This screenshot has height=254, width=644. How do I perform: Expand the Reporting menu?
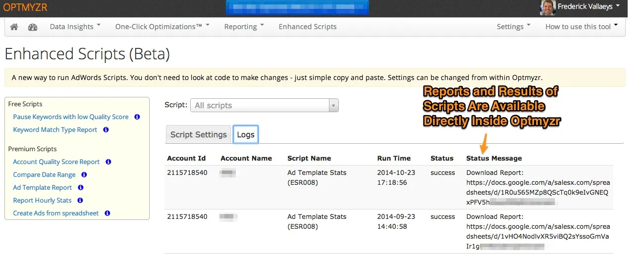click(244, 27)
